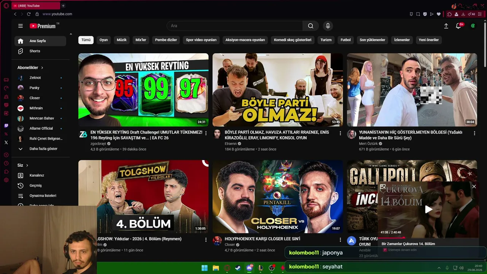Show hidden system tray icons
The width and height of the screenshot is (487, 274).
click(x=439, y=268)
